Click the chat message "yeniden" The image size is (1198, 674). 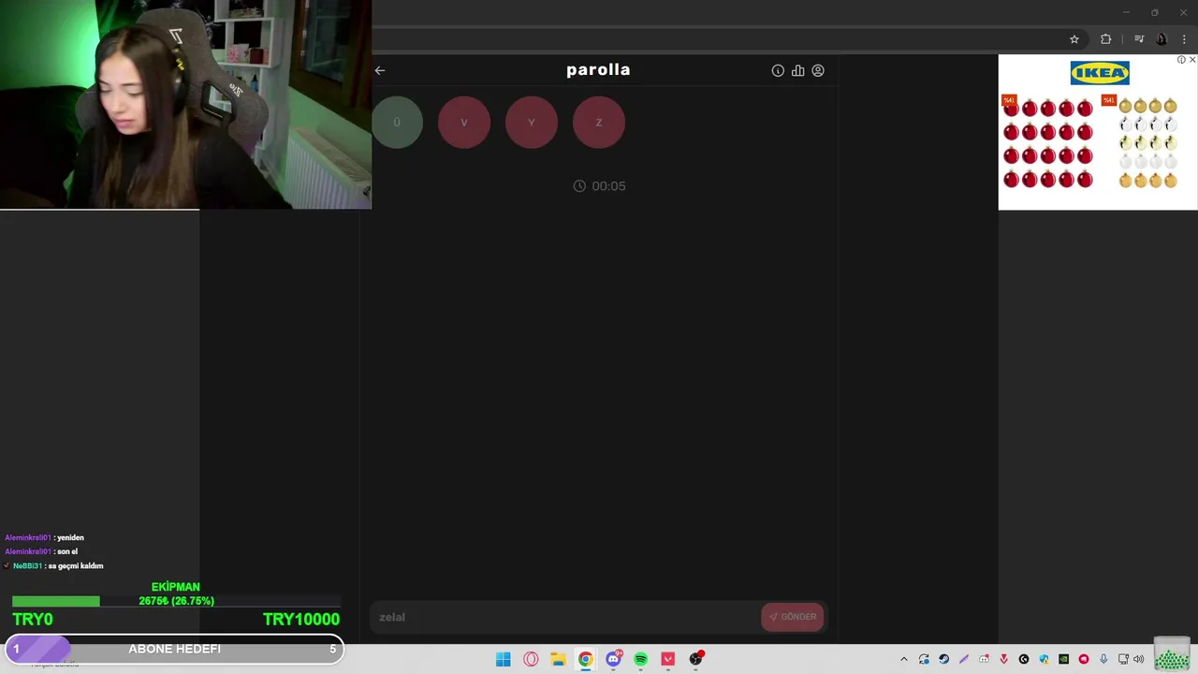(x=70, y=537)
